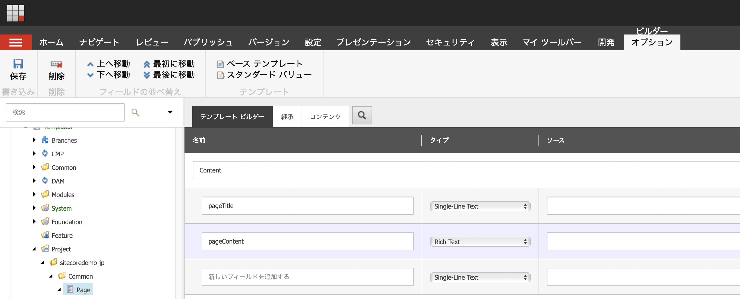Expand the Foundation tree node
The image size is (740, 299).
pos(34,222)
